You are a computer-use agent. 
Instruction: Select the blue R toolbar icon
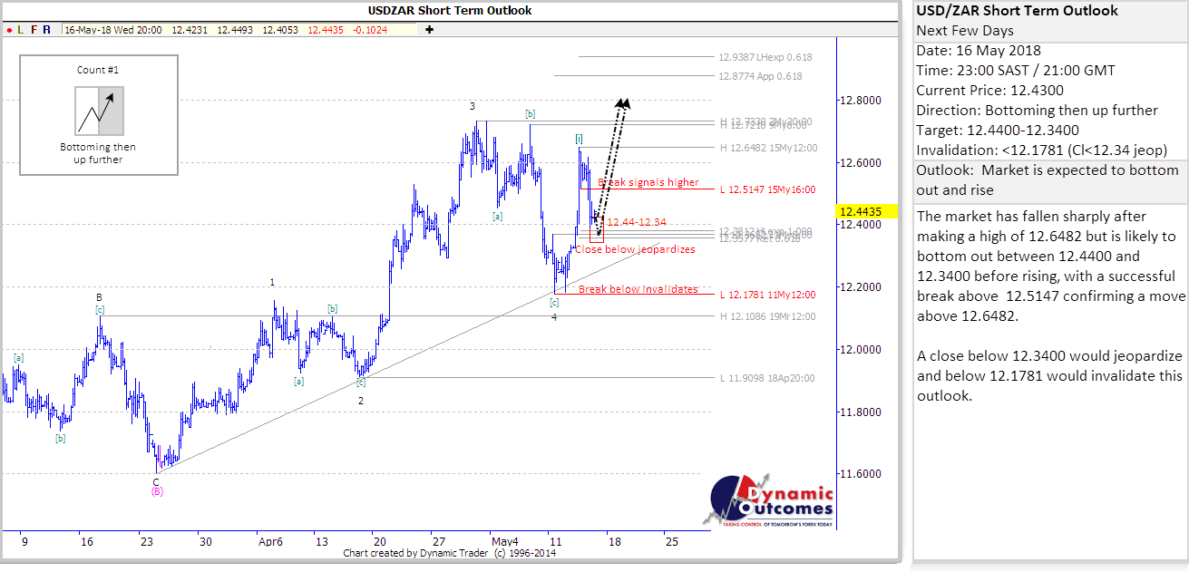tap(47, 30)
